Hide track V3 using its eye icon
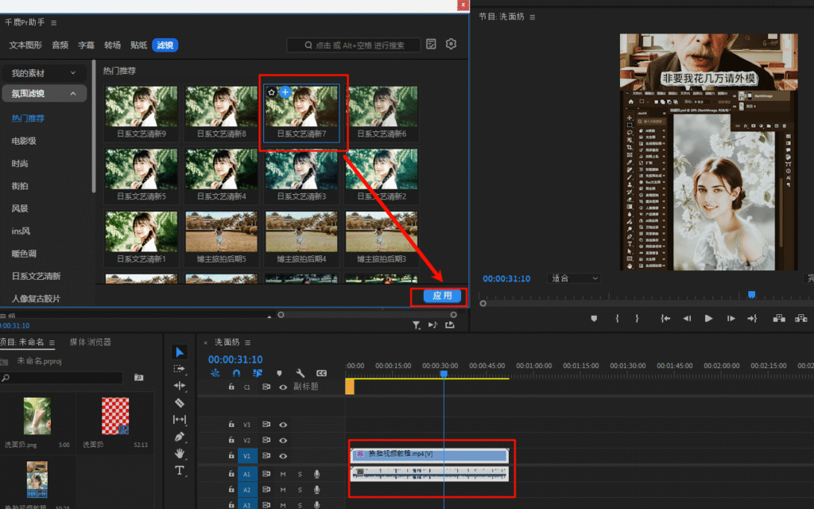 click(283, 425)
